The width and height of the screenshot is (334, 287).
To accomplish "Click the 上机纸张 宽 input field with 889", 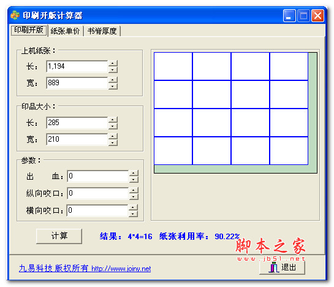I will pos(77,83).
